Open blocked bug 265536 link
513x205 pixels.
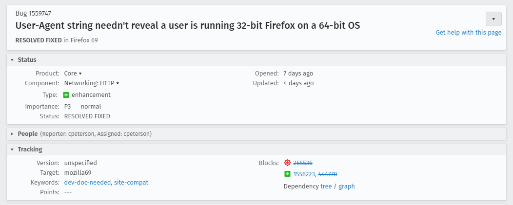click(x=302, y=163)
